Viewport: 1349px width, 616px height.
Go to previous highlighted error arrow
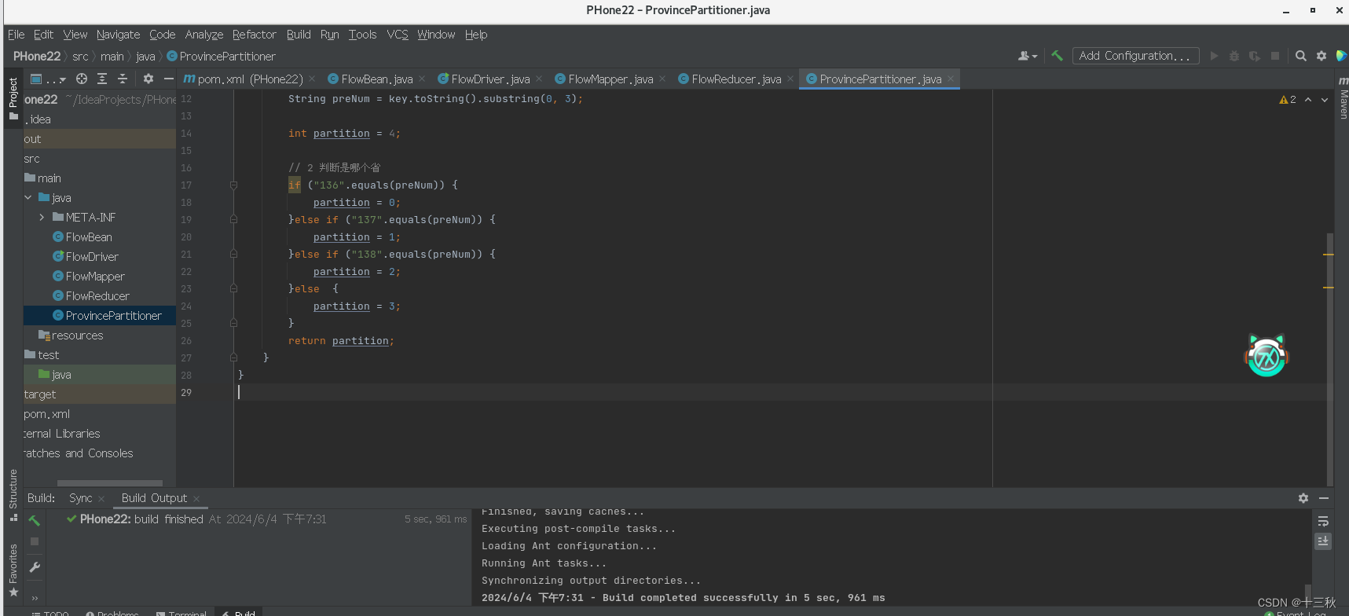pos(1308,100)
